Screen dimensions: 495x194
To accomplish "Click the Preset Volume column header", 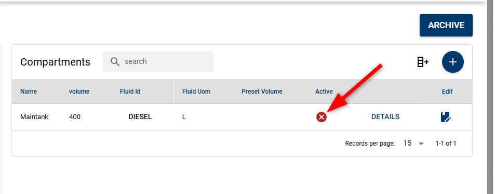I will tap(262, 92).
